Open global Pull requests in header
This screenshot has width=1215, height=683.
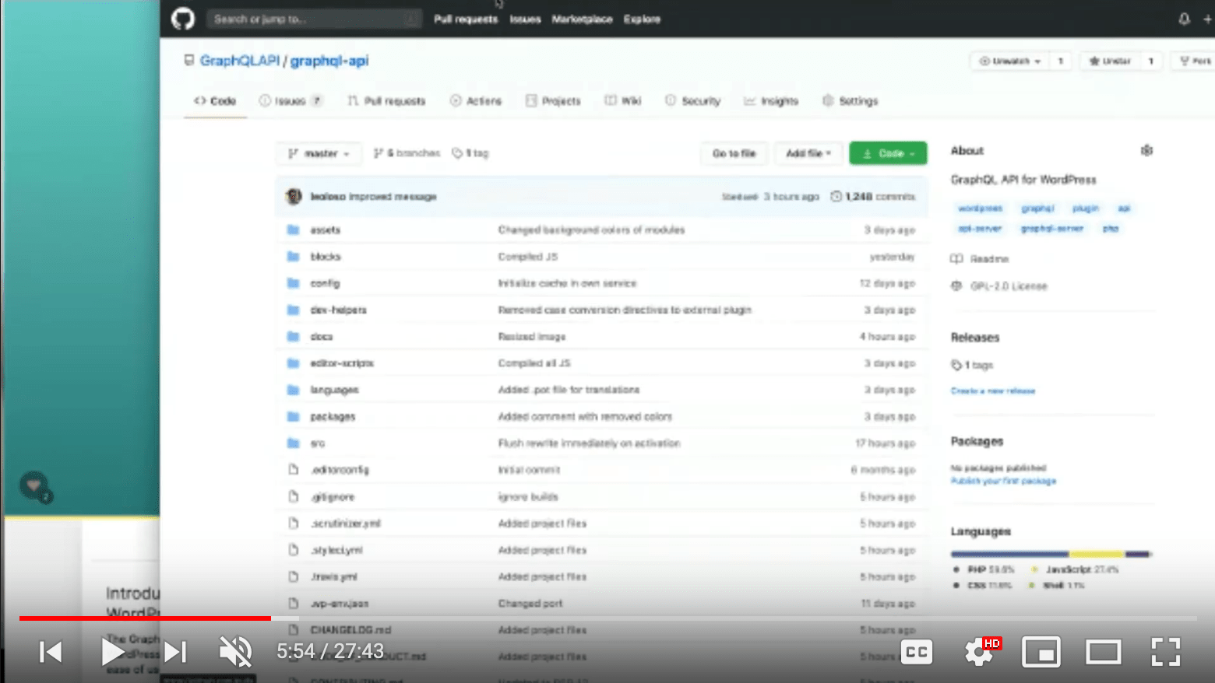466,19
